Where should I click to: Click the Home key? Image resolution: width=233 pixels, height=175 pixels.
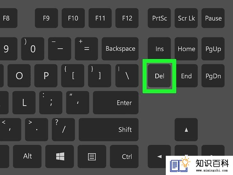point(186,49)
